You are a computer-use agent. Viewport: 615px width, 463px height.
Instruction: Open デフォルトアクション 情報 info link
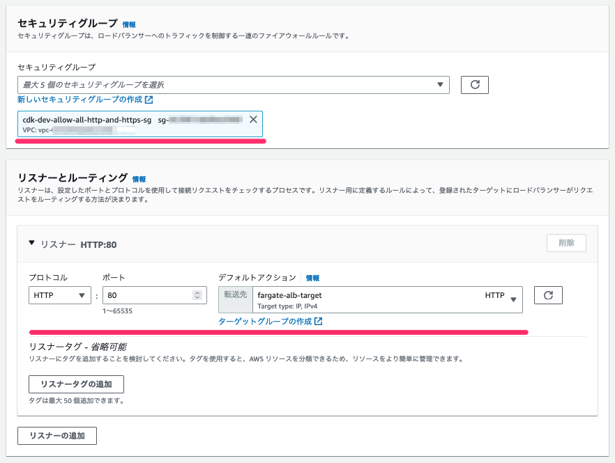click(x=312, y=278)
